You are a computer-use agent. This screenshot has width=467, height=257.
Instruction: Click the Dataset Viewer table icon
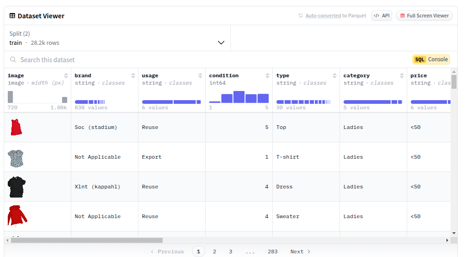click(12, 16)
